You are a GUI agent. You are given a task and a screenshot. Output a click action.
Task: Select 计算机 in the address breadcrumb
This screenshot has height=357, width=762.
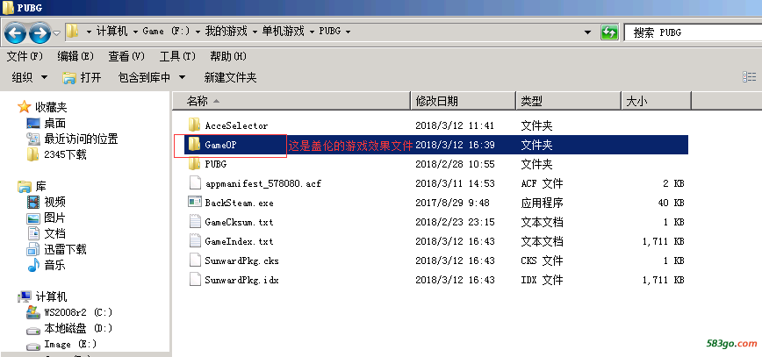tap(111, 32)
